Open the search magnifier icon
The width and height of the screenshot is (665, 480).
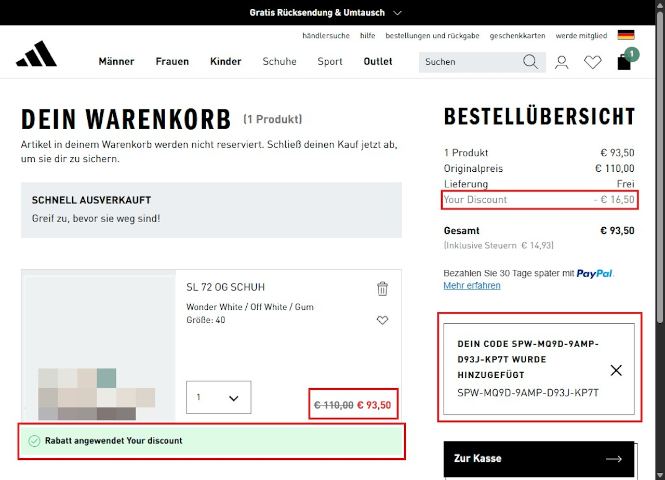point(530,62)
